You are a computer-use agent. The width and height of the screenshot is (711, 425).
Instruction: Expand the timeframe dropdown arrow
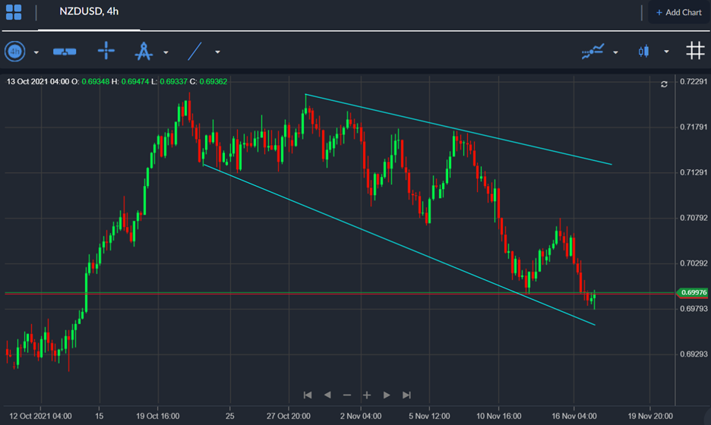pos(36,52)
